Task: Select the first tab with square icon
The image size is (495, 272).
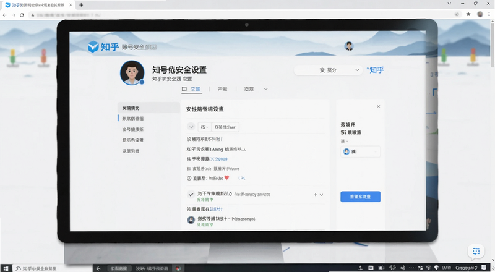Action: 191,89
